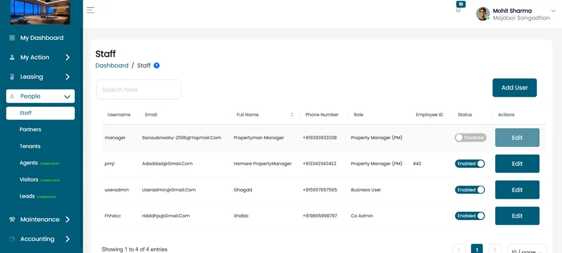562x253 pixels.
Task: Click the Accounting wallet icon
Action: 12,239
